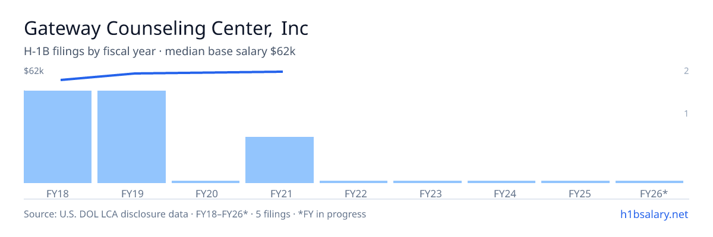Click the FY19 filings bar
Image resolution: width=713 pixels, height=237 pixels.
tap(131, 137)
